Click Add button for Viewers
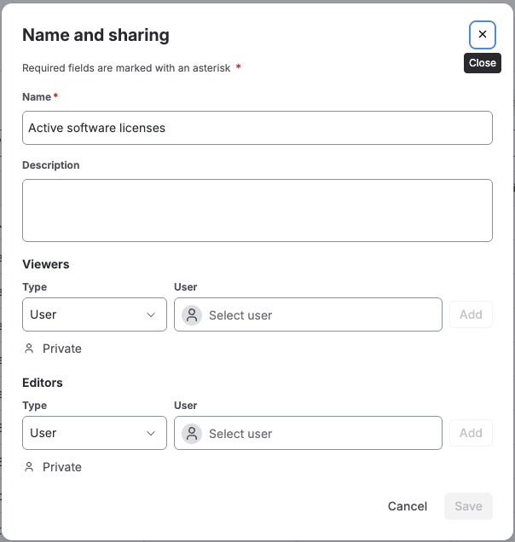 [x=471, y=314]
